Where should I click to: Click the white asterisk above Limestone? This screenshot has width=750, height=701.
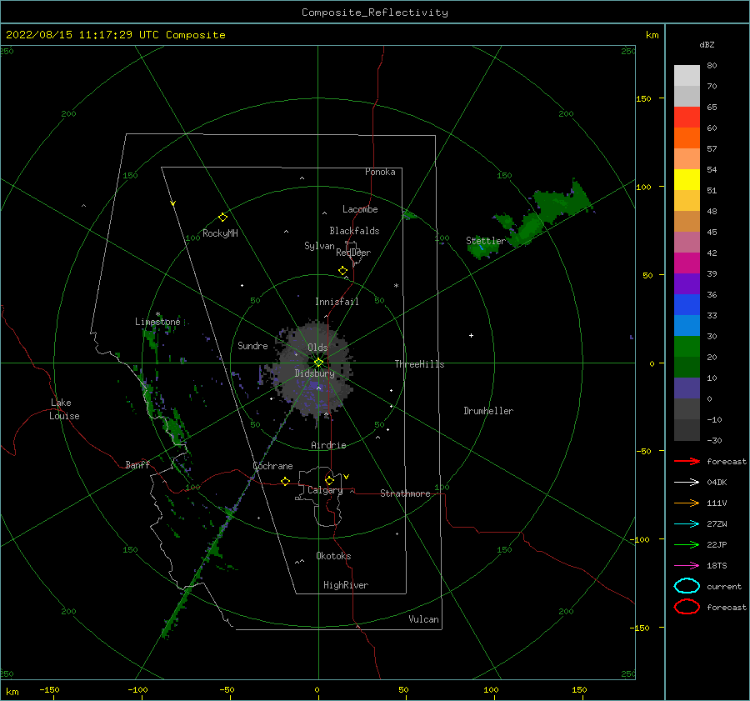[x=157, y=314]
